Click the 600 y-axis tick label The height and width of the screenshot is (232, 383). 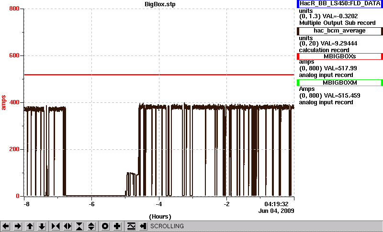[x=14, y=55]
